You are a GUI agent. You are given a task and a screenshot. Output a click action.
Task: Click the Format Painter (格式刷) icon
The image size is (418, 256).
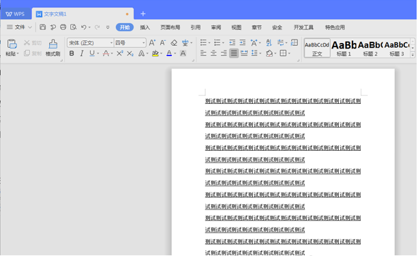point(53,44)
